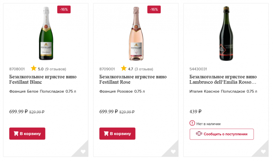This screenshot has height=161, width=273.
Task: Add Festillant Blanc to cart
Action: pyautogui.click(x=27, y=133)
